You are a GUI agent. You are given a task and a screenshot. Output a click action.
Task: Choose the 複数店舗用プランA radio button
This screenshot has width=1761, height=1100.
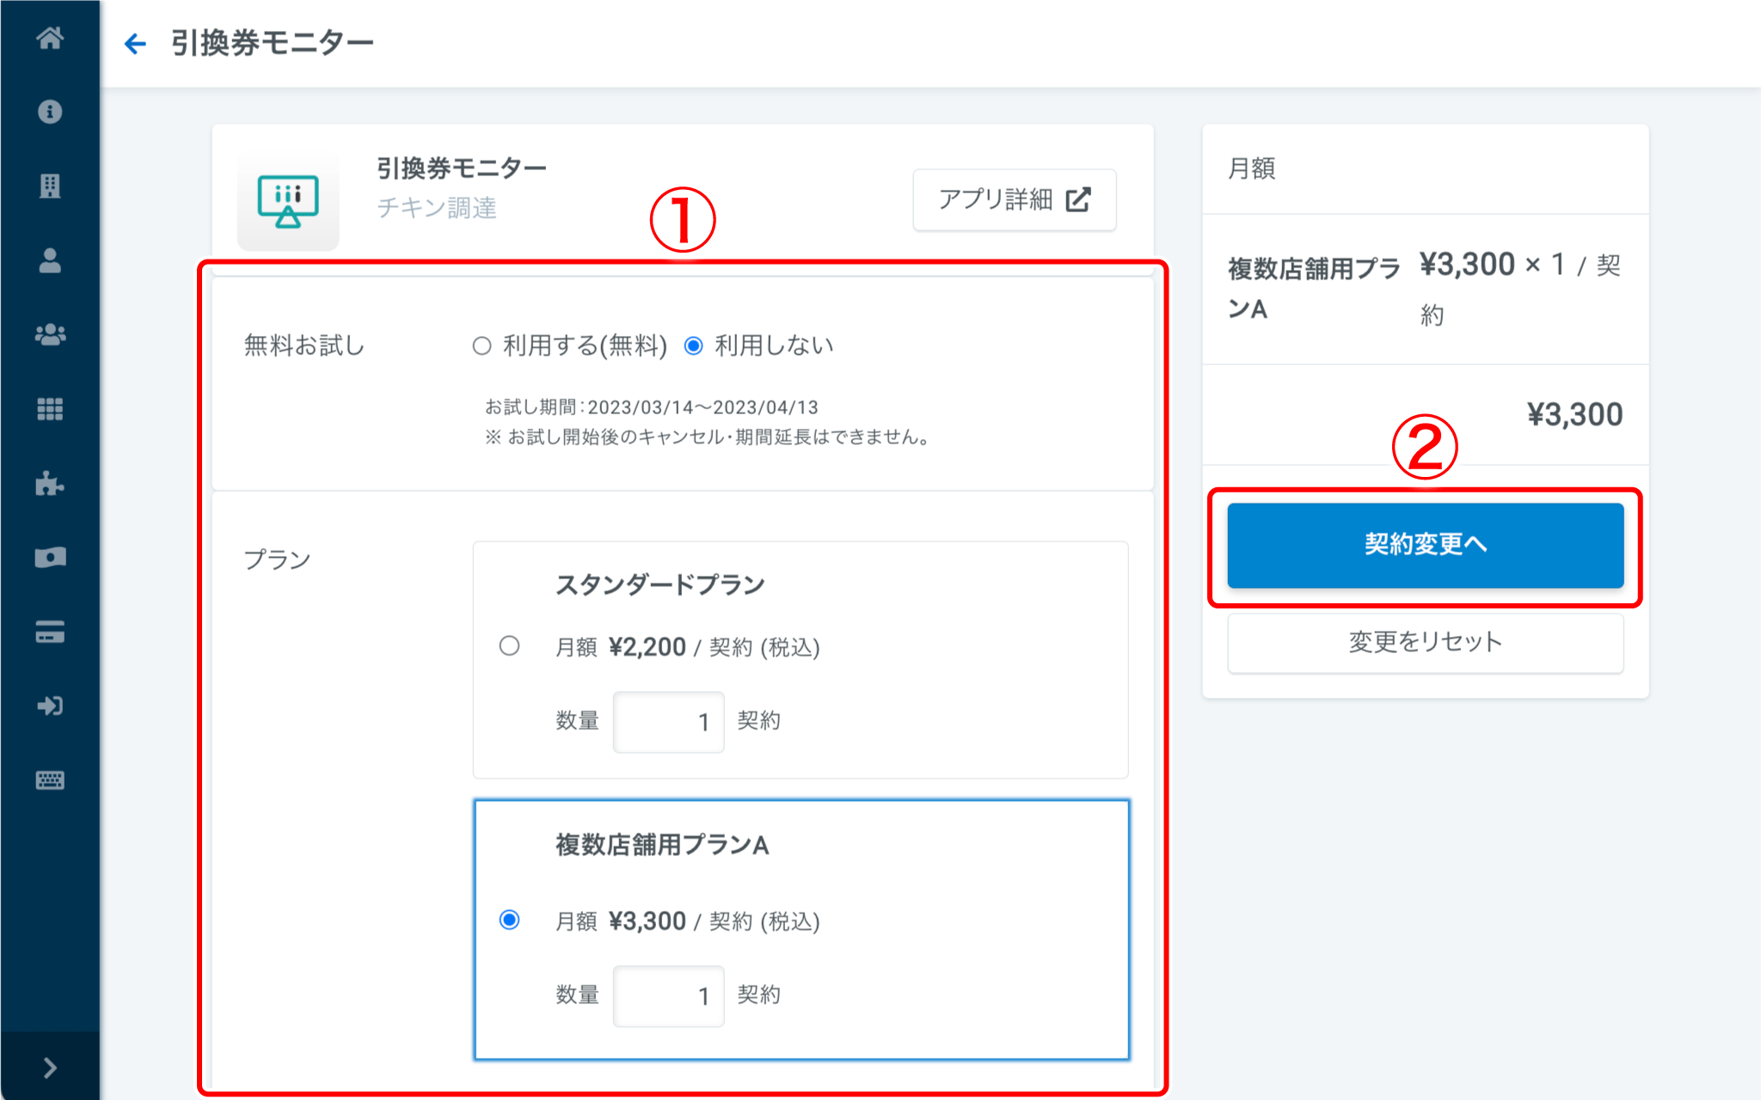click(509, 920)
